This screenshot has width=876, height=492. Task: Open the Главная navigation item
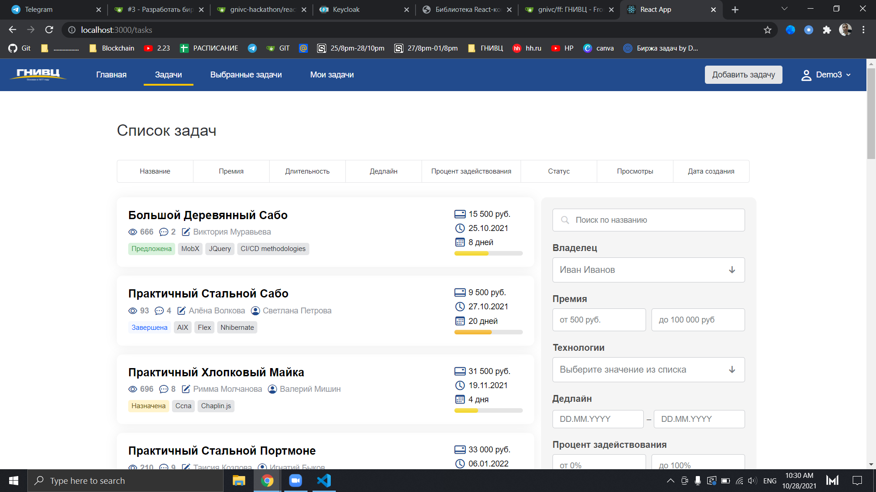coord(111,75)
